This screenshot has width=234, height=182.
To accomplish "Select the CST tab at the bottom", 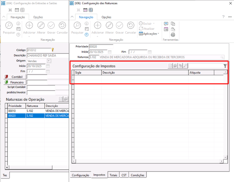I will (124, 175).
